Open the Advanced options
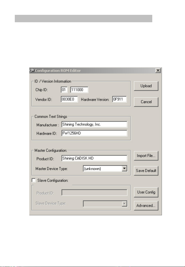Image resolution: width=185 pixels, height=267 pixels. click(x=146, y=206)
